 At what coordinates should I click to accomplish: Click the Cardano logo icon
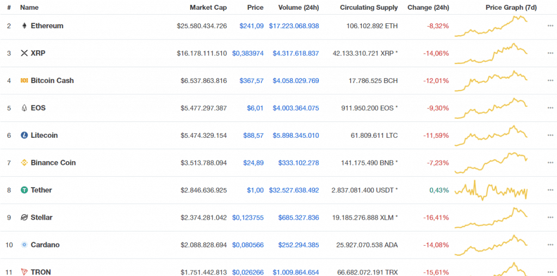[x=24, y=245]
